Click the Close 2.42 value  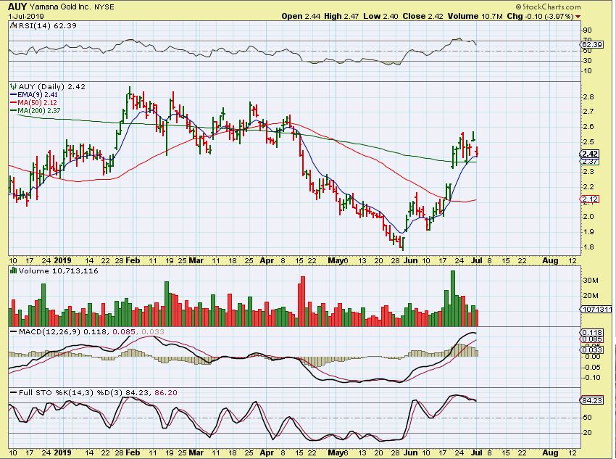[x=423, y=17]
